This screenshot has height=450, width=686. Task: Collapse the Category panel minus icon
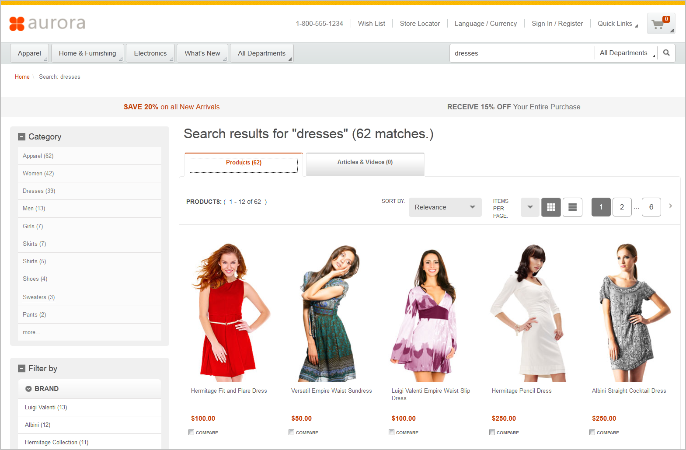click(21, 137)
